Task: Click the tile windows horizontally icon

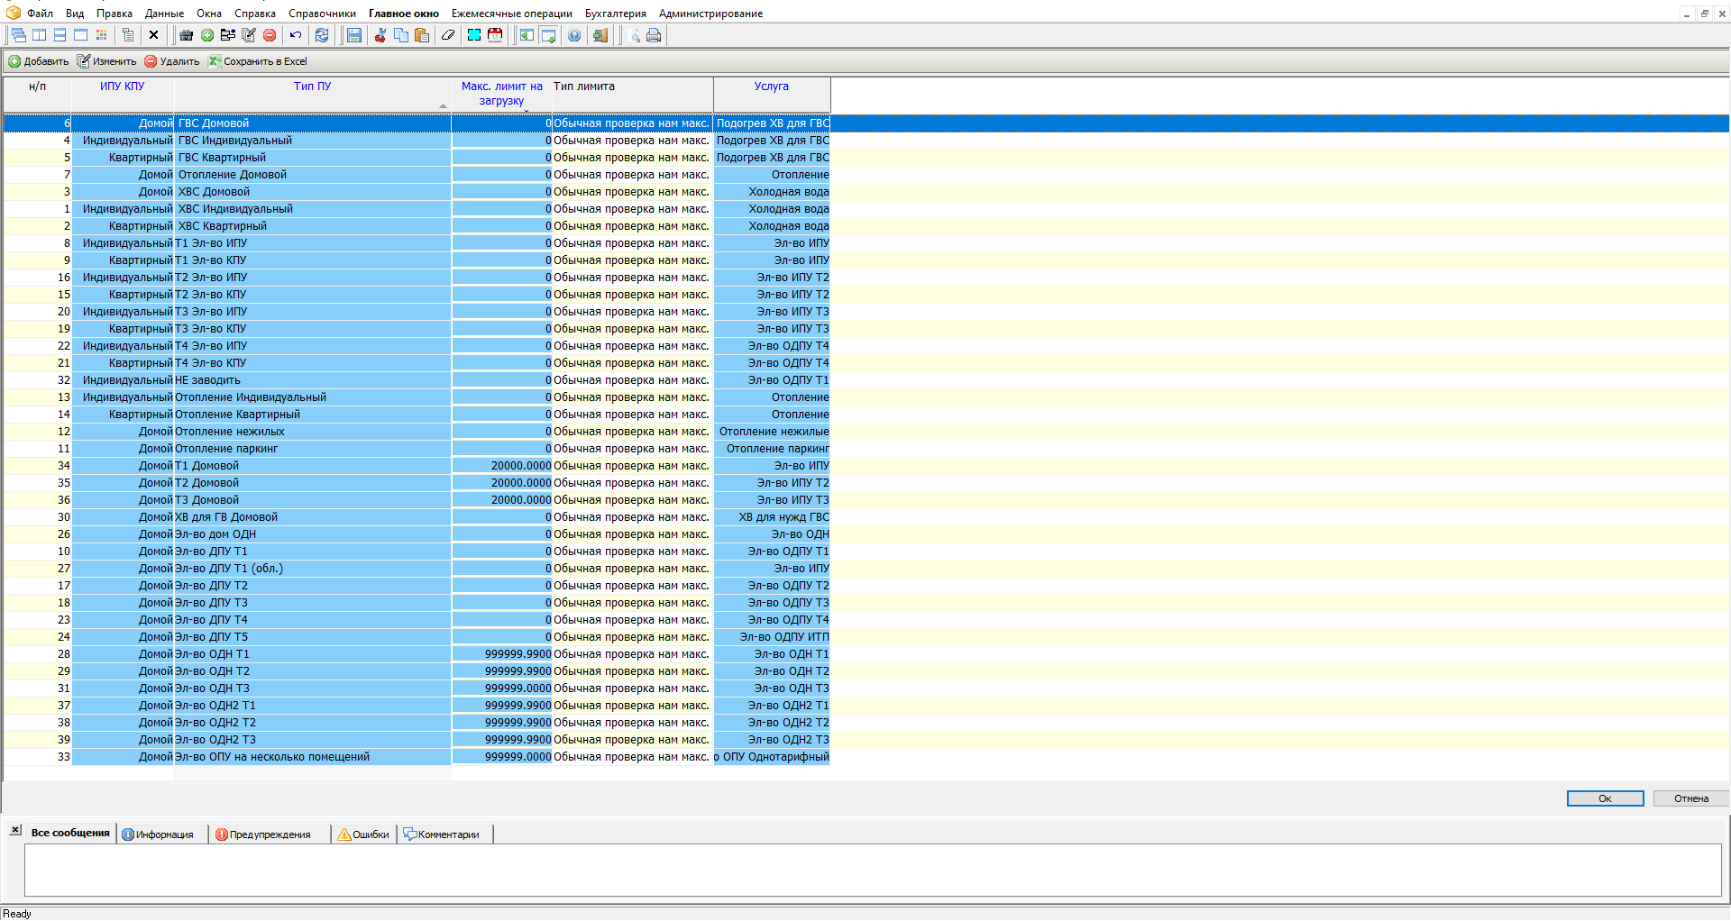Action: [x=60, y=35]
